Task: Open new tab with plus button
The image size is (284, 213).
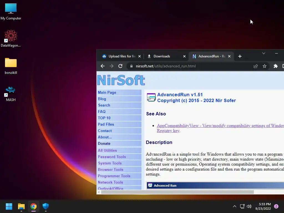Action: tap(240, 56)
